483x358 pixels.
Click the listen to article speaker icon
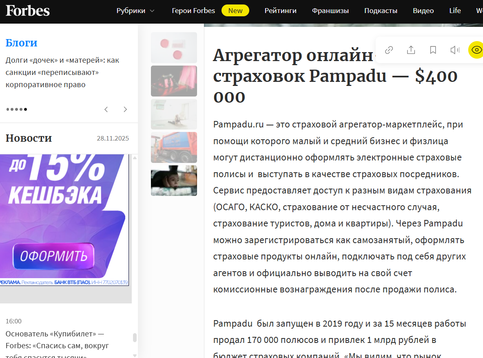(x=454, y=50)
